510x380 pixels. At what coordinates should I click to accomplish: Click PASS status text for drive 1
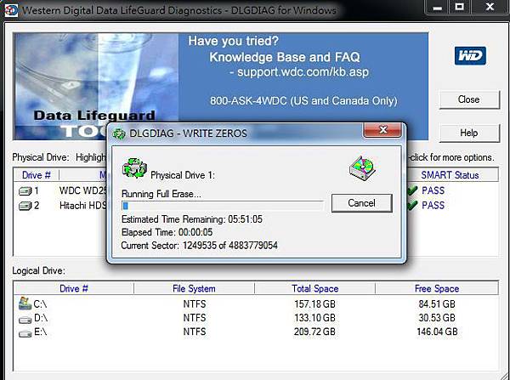(433, 190)
